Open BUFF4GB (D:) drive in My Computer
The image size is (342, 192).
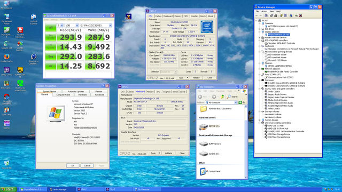click(x=210, y=143)
